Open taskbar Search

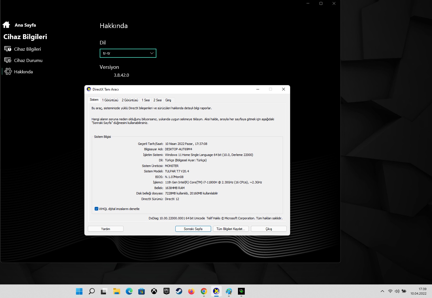(x=91, y=291)
